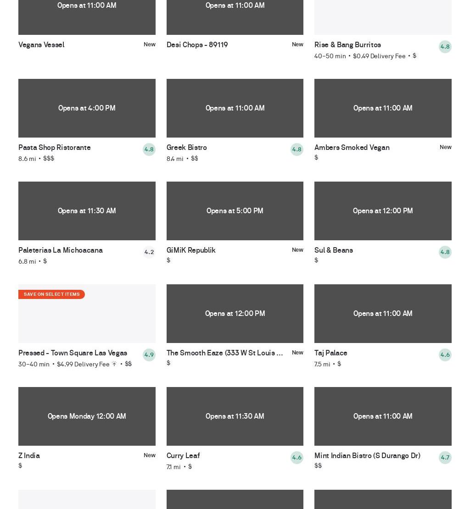Viewport: 470px width, 509px height.
Task: Click the Z India thumbnail opening Monday 12:00 AM
Action: click(87, 416)
